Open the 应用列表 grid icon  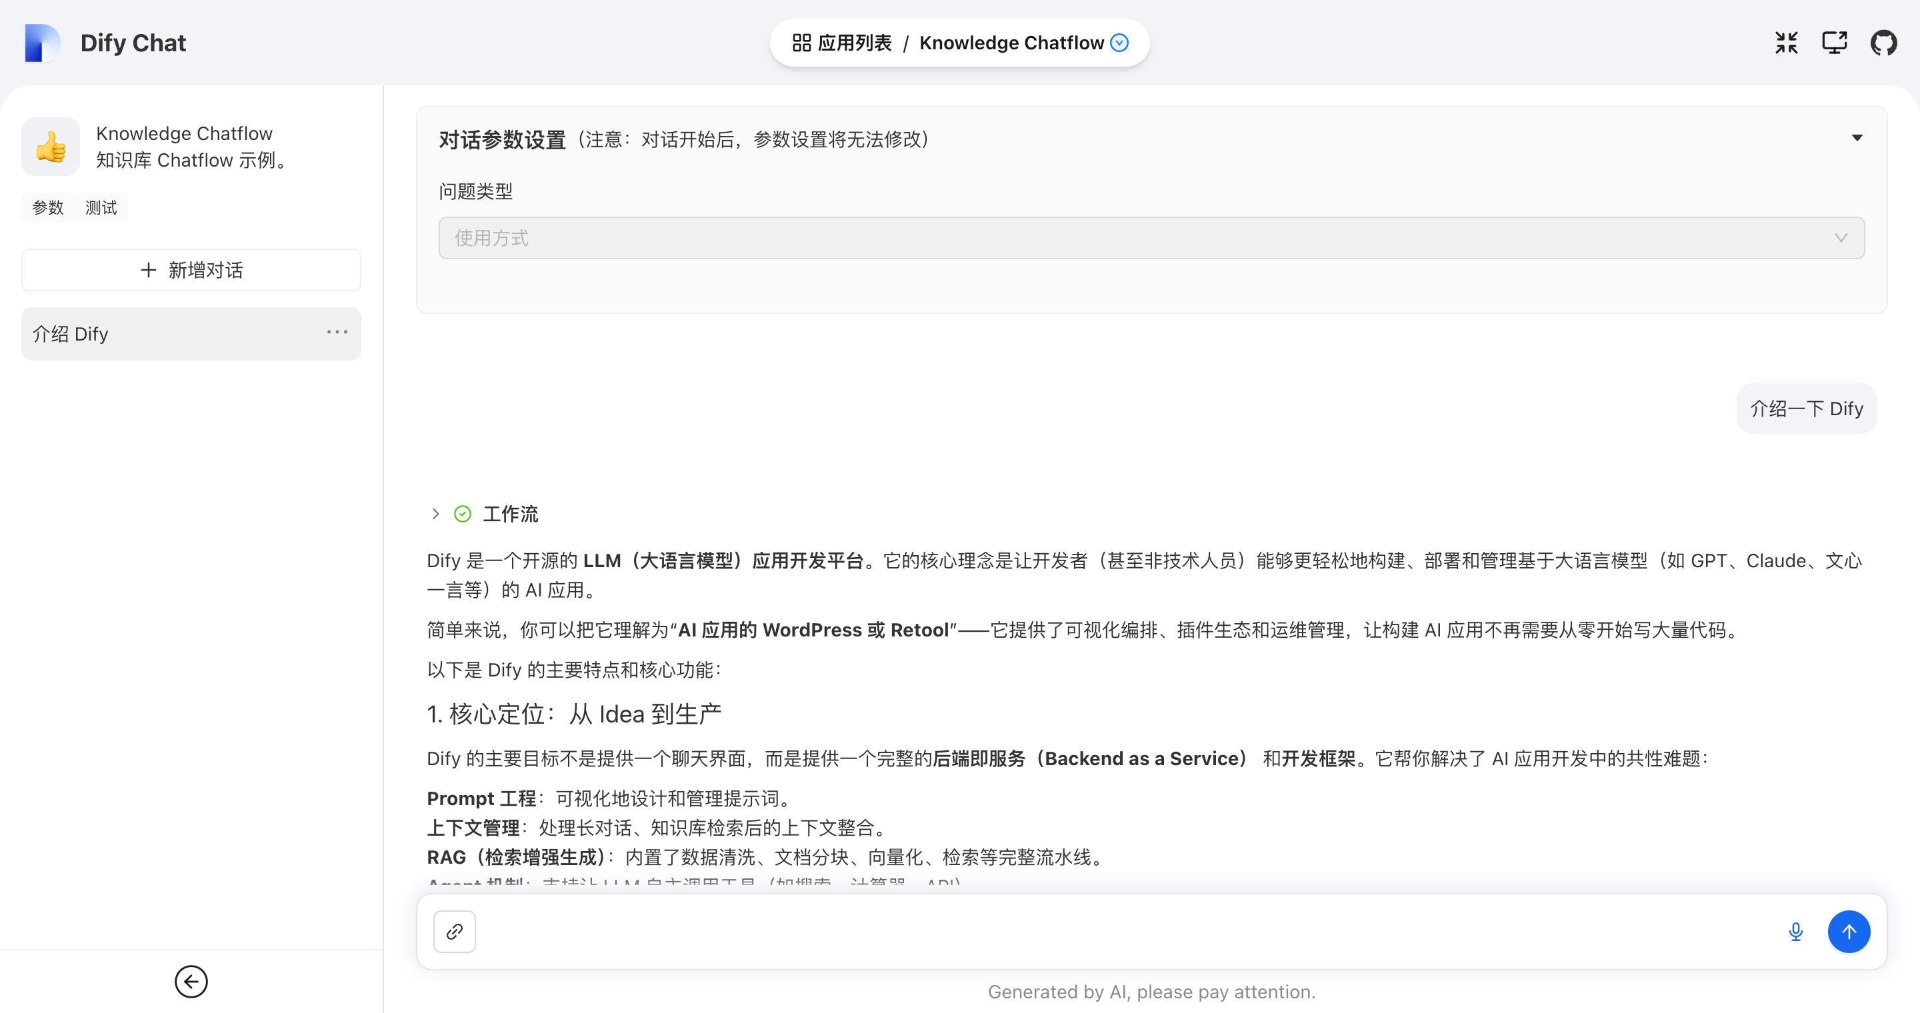801,43
